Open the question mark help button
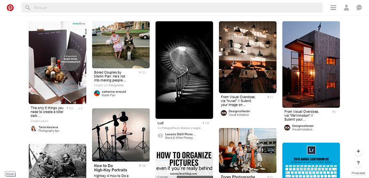Viewport: 369px width, 178px height. [x=358, y=163]
